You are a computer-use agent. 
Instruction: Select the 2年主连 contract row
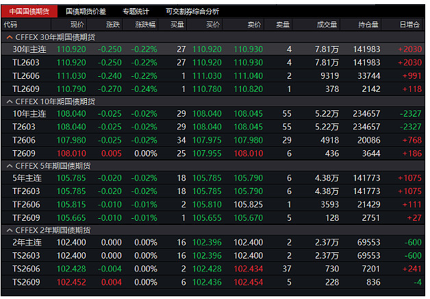pyautogui.click(x=213, y=243)
